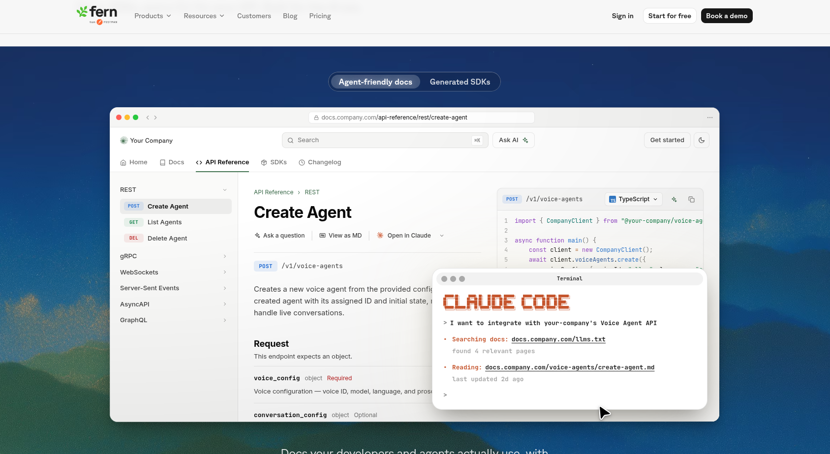Click the Docs tab book icon

click(162, 162)
